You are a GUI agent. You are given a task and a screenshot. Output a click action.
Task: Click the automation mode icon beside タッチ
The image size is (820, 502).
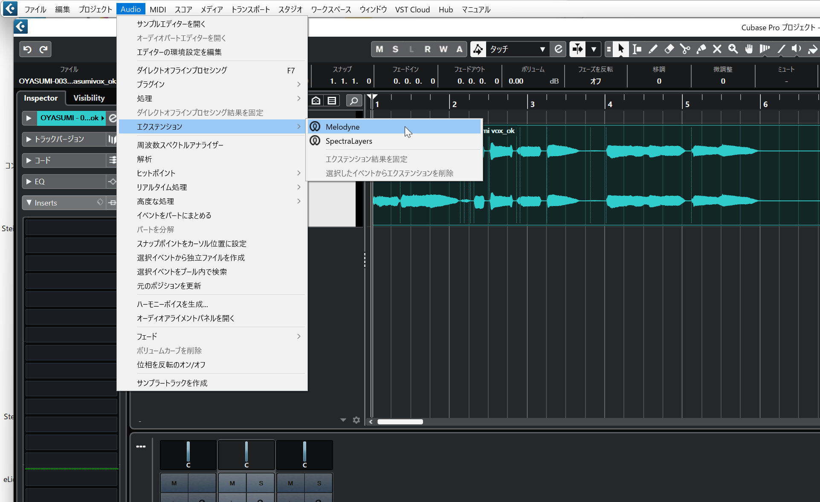(478, 49)
